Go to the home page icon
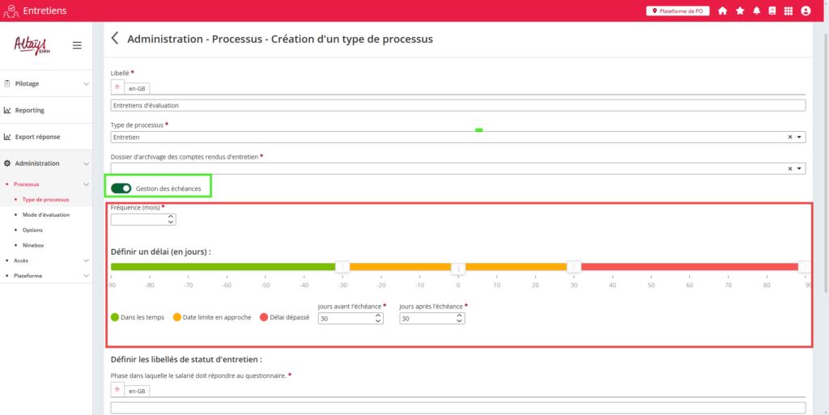 click(x=722, y=11)
